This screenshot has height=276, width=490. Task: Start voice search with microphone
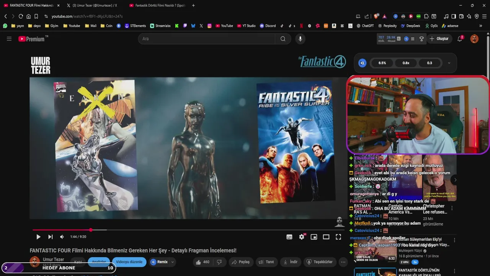[x=300, y=39]
